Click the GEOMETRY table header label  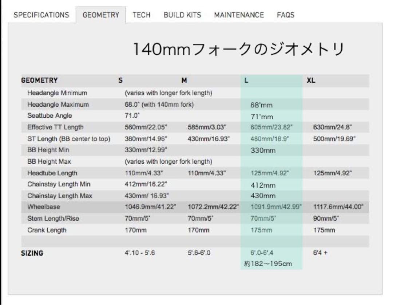click(39, 81)
